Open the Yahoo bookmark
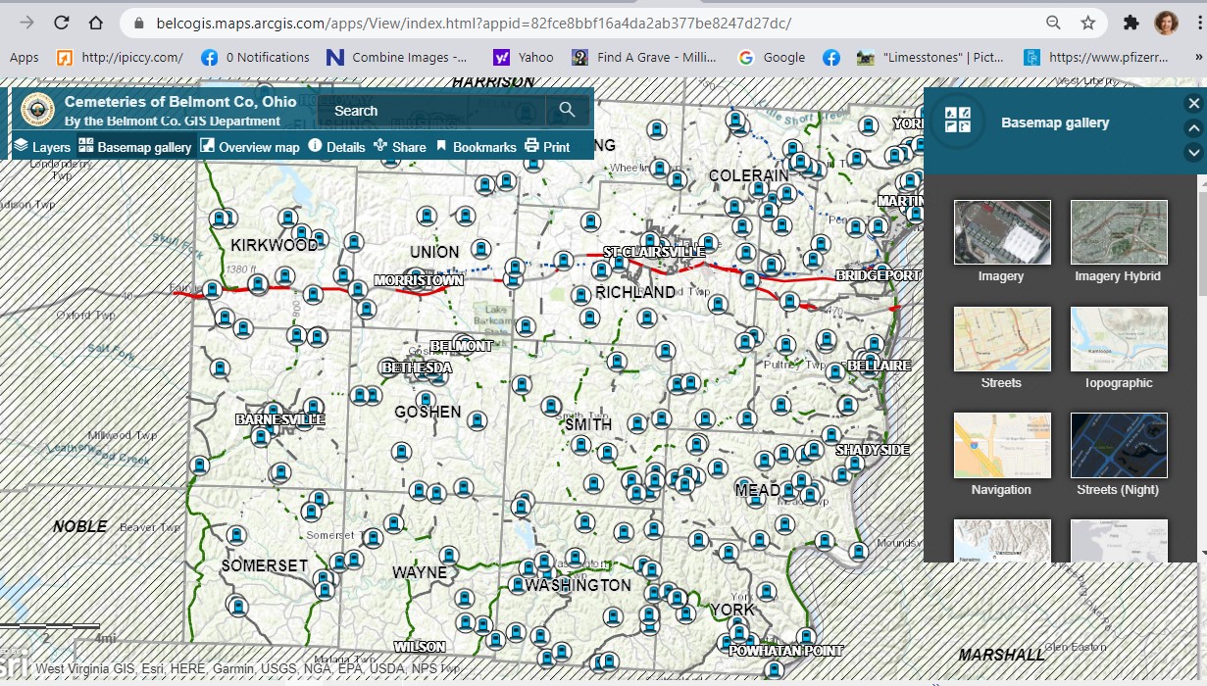 click(523, 58)
